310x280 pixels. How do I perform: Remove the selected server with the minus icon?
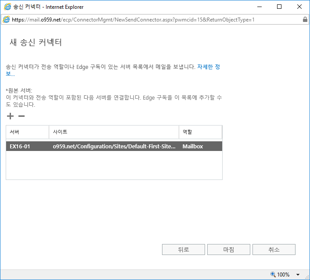point(22,116)
